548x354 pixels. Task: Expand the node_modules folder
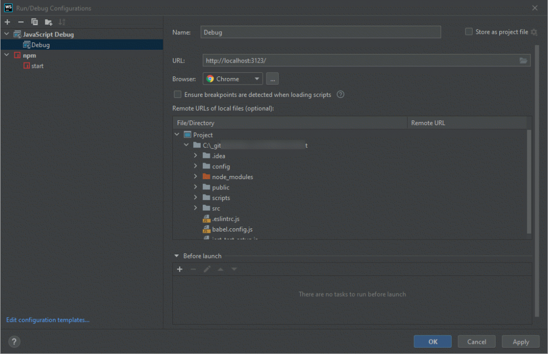pos(196,176)
